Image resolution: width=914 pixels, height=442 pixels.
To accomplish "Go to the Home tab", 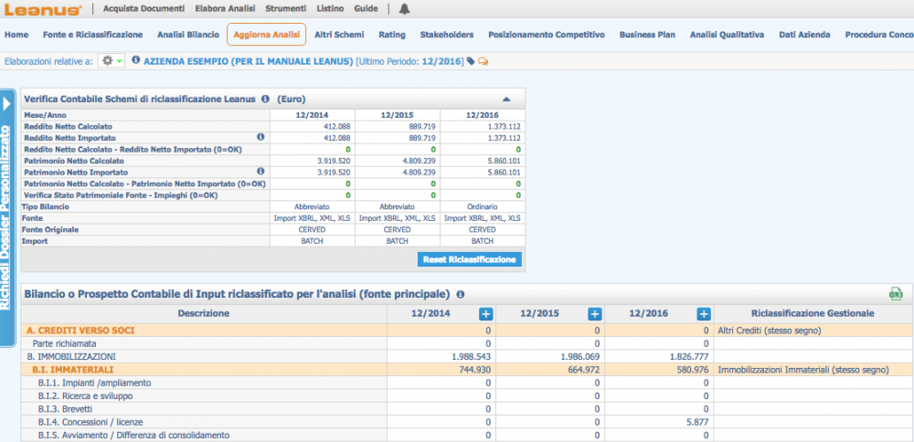I will pyautogui.click(x=16, y=35).
